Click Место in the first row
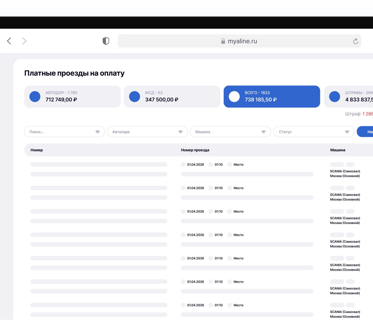The width and height of the screenshot is (373, 320). (x=238, y=165)
